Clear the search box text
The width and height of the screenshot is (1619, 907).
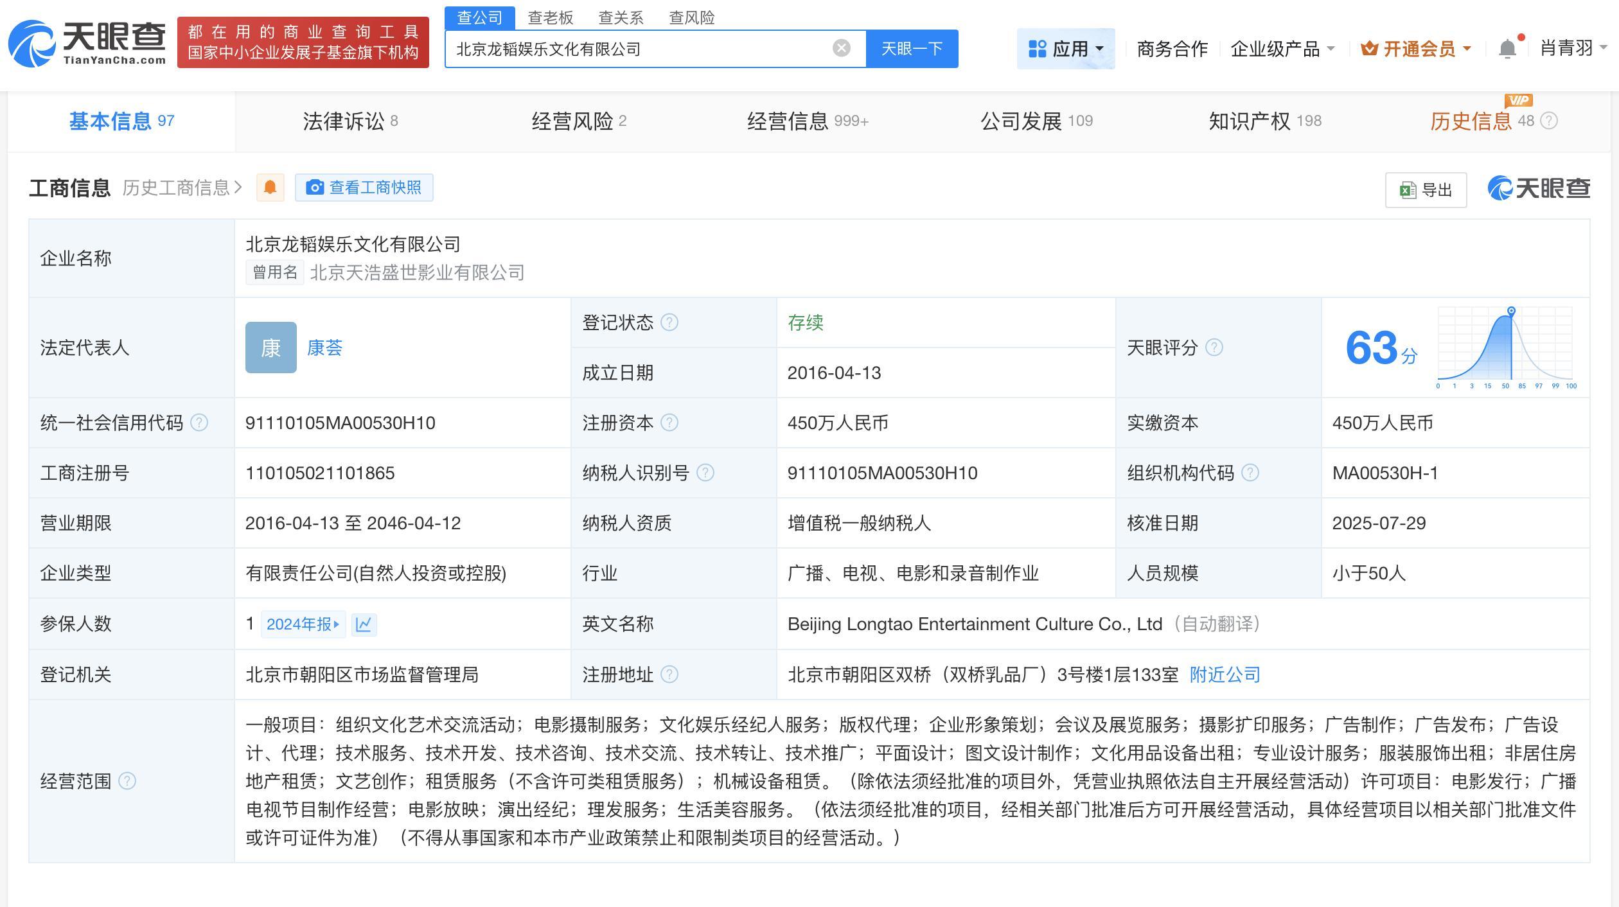[841, 48]
